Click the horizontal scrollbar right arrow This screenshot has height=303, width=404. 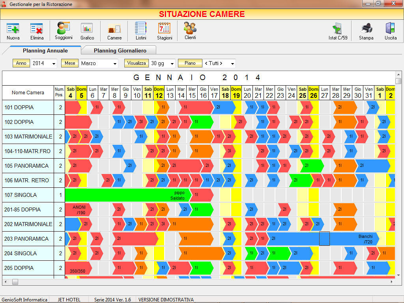coord(392,282)
